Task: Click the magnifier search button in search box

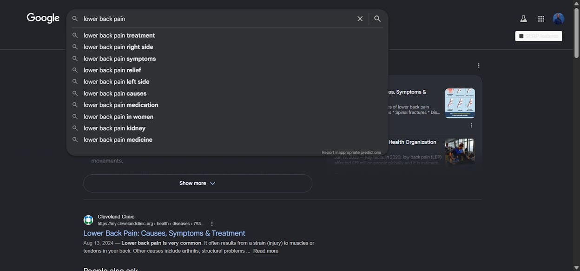Action: point(377,19)
